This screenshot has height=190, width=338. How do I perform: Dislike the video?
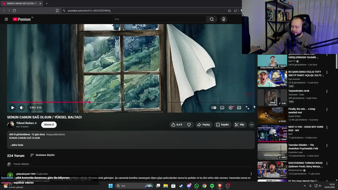pyautogui.click(x=189, y=125)
